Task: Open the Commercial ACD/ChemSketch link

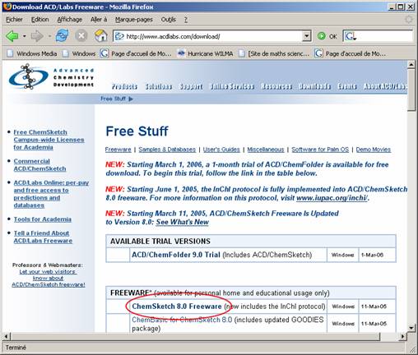Action: point(39,165)
